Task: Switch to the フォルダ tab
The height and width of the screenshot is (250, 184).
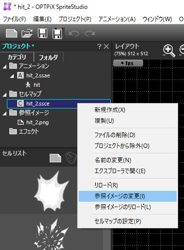Action: tap(48, 57)
